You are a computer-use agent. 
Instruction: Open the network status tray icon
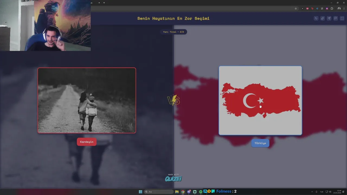[x=327, y=192]
